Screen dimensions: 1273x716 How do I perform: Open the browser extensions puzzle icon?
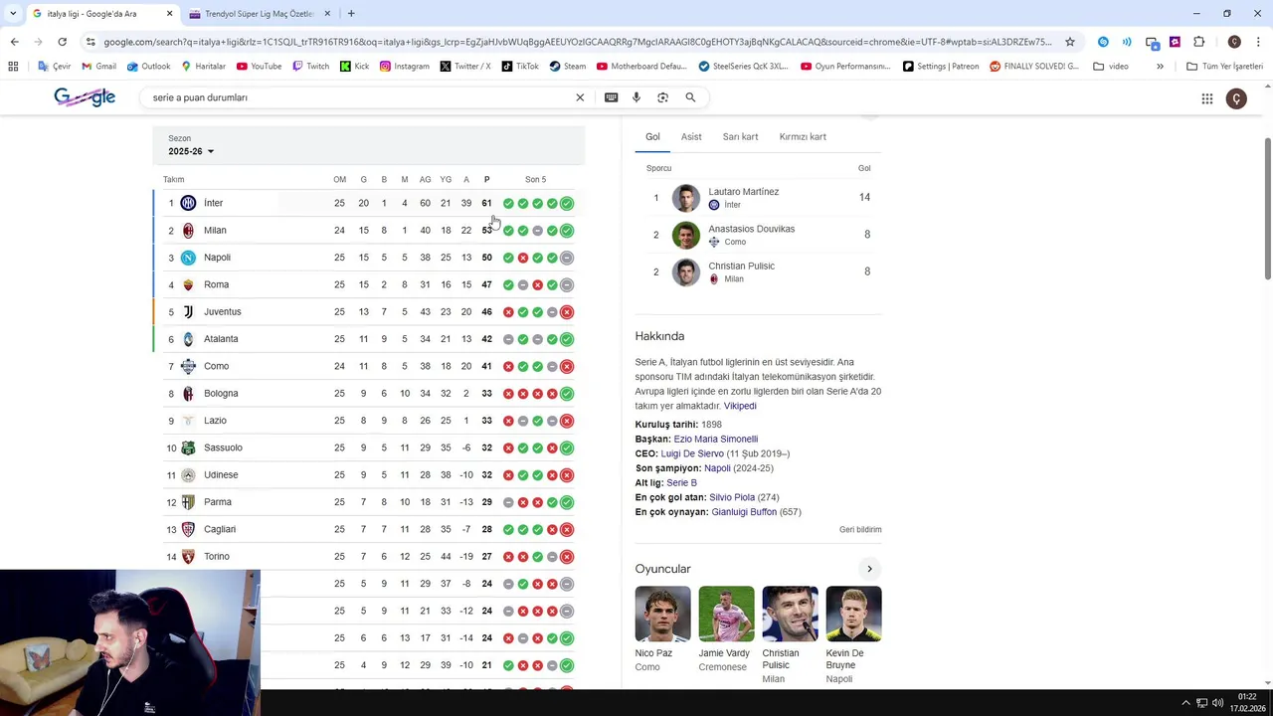click(1198, 42)
